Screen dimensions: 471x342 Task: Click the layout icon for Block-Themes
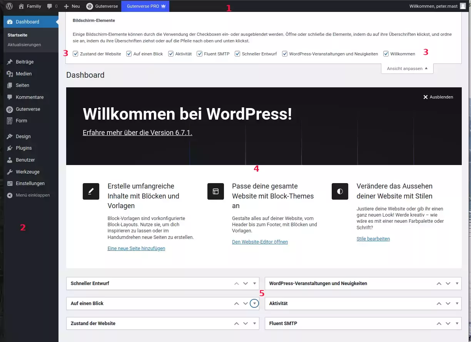pos(215,191)
